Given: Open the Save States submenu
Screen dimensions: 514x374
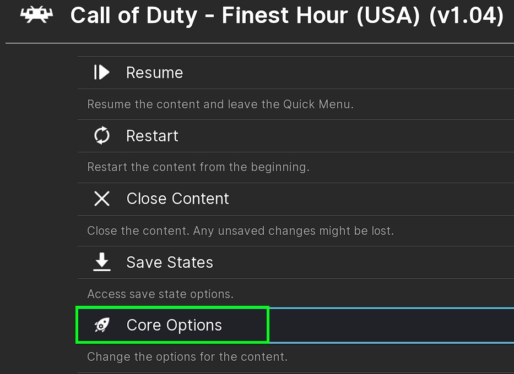Looking at the screenshot, I should coord(170,262).
